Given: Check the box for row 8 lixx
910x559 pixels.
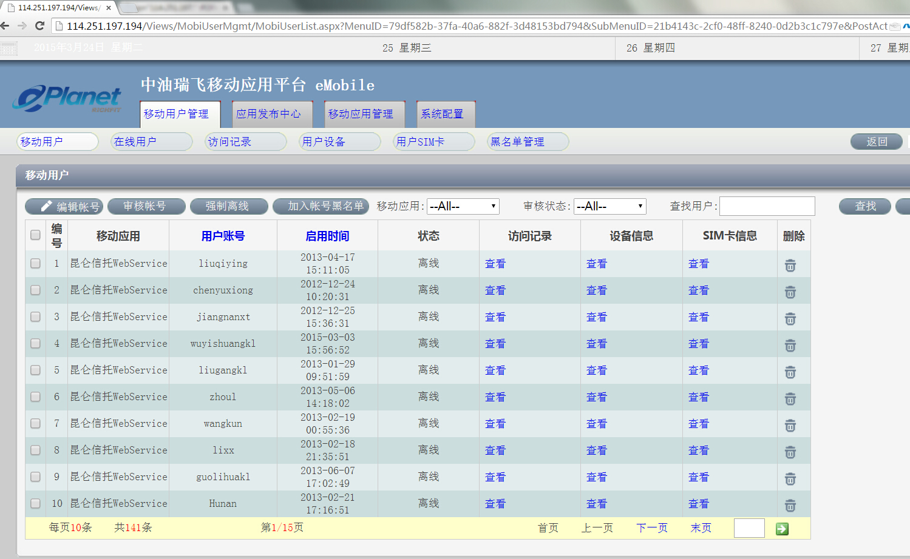Looking at the screenshot, I should [x=35, y=450].
